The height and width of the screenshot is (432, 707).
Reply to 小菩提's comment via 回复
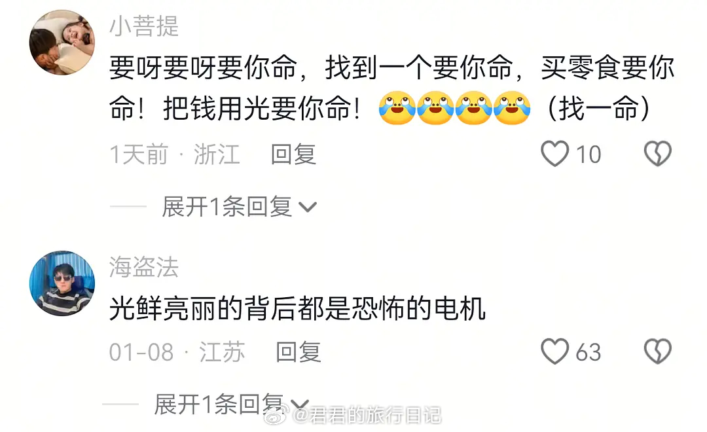click(293, 154)
